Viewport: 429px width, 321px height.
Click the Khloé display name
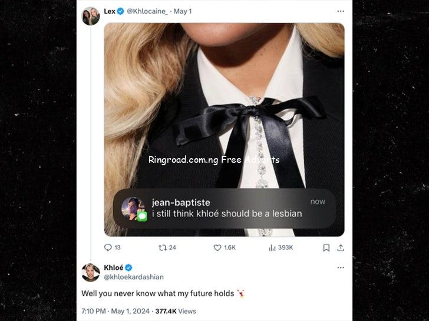(x=113, y=267)
